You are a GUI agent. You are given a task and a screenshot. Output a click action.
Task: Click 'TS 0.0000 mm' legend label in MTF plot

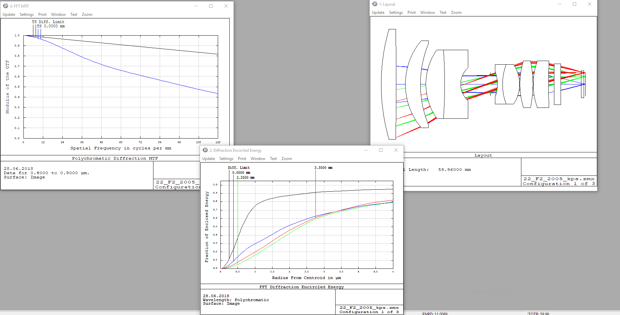[51, 26]
